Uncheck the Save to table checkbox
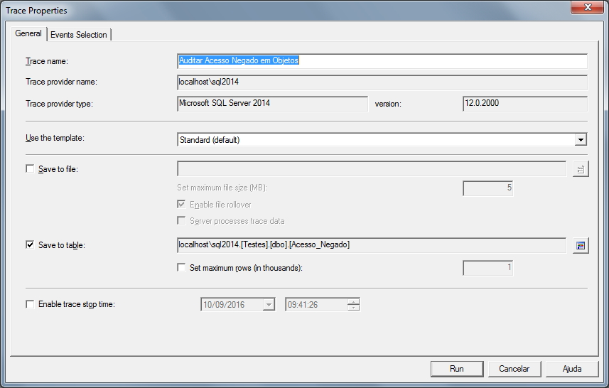The width and height of the screenshot is (609, 388). coord(30,244)
